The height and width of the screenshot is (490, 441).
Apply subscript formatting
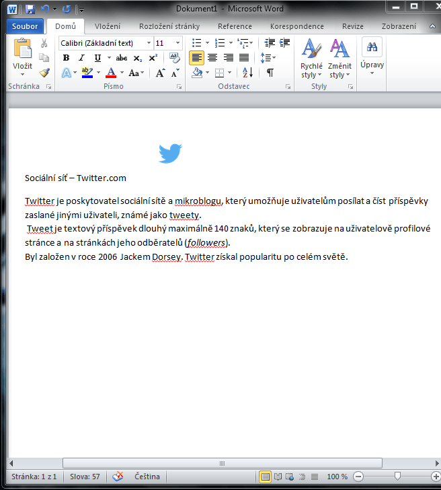tap(137, 58)
